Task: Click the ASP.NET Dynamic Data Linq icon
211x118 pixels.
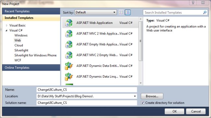Action: [69, 77]
